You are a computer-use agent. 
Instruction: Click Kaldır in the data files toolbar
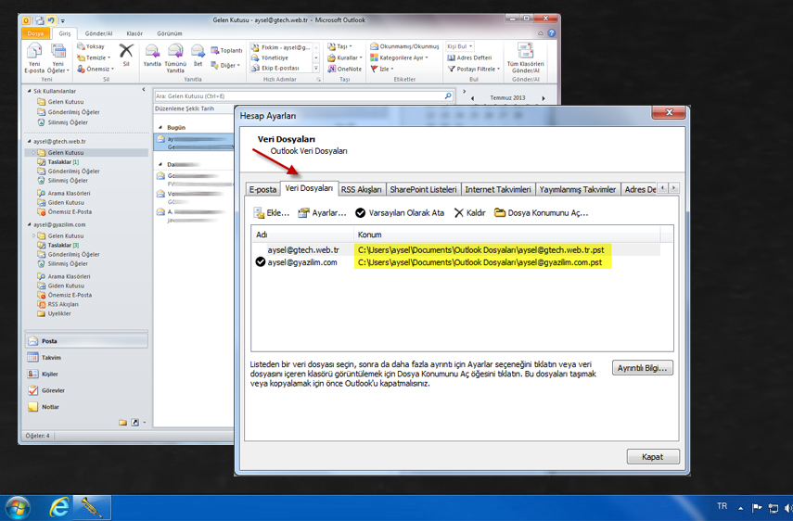(x=470, y=213)
